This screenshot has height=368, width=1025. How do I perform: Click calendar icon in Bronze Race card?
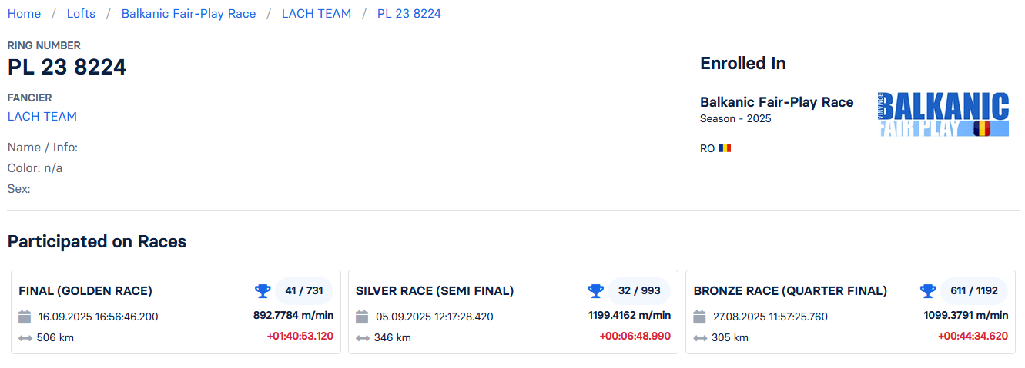click(699, 317)
